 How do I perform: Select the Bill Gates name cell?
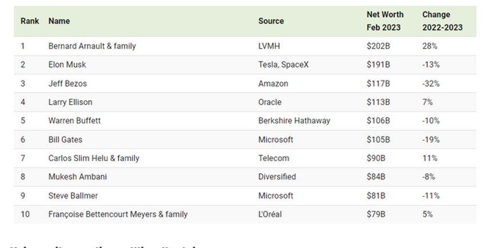65,139
